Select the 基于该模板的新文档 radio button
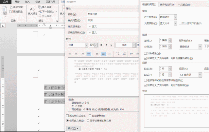This screenshot has width=209, height=132. [x=88, y=121]
